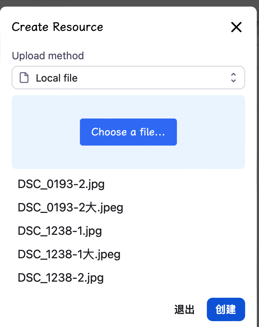
Task: Choose DSC_1238-1.jpg from the file list
Action: click(x=60, y=231)
